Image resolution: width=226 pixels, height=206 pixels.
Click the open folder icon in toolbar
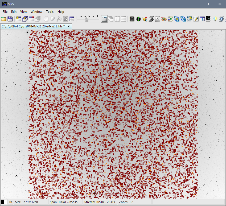coord(4,19)
